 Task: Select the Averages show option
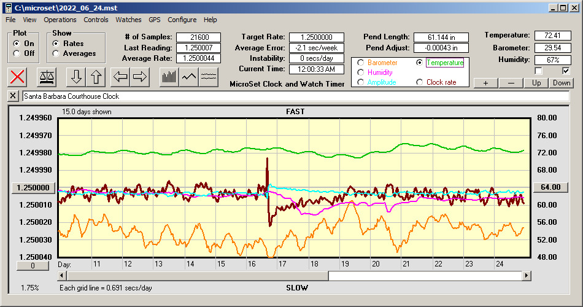(56, 53)
